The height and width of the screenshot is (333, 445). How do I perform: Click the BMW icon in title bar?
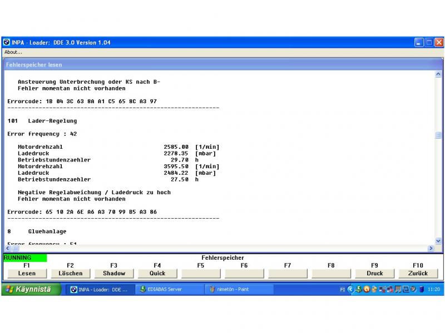pyautogui.click(x=7, y=42)
